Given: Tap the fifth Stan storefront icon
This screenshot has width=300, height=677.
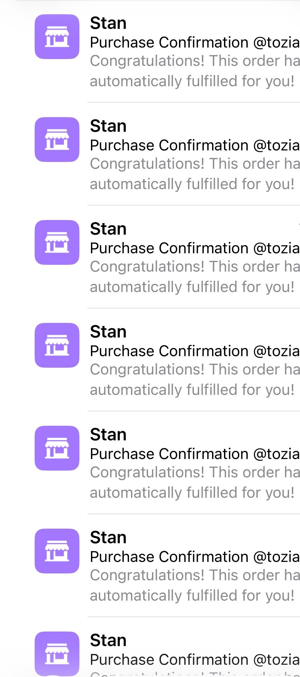Looking at the screenshot, I should [57, 448].
